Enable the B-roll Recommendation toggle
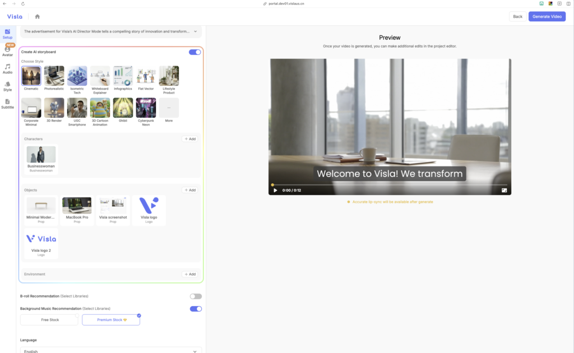 196,296
